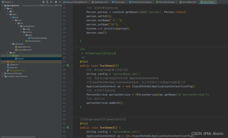Click the Expand All icon in Project panel
Viewport: 228px width, 138px height.
click(x=47, y=2)
